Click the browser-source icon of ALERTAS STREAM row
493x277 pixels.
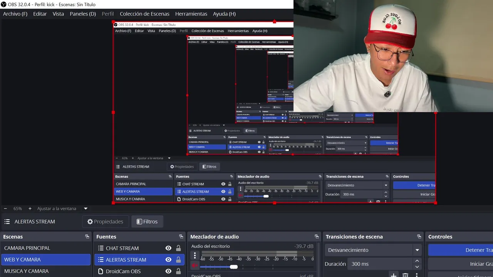[x=101, y=260]
